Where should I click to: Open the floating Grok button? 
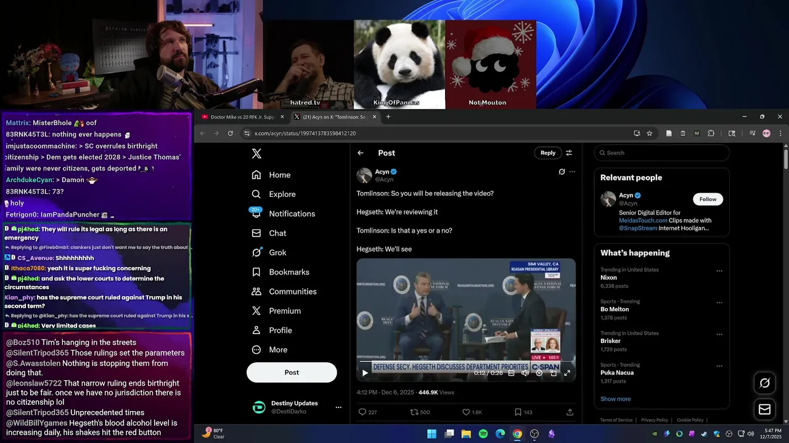point(765,383)
